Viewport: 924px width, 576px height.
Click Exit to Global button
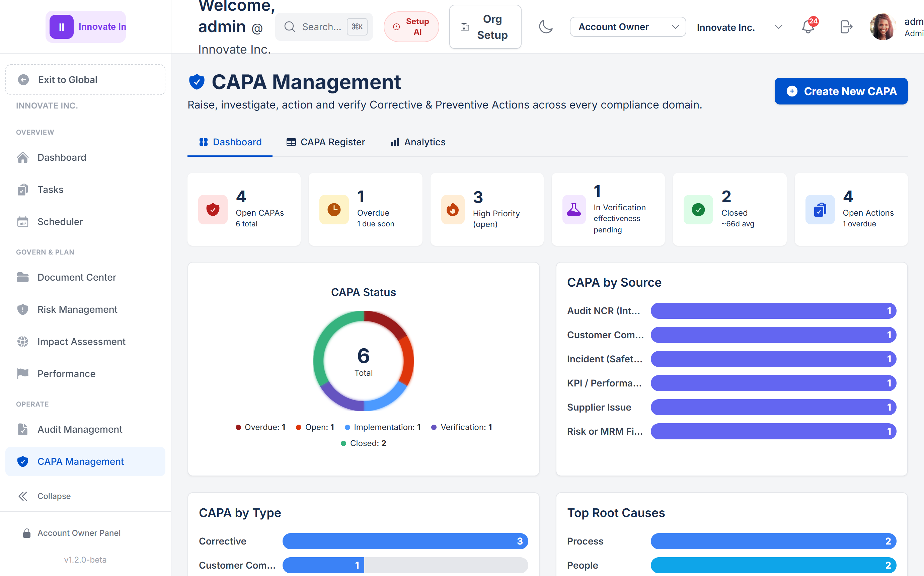click(x=85, y=80)
